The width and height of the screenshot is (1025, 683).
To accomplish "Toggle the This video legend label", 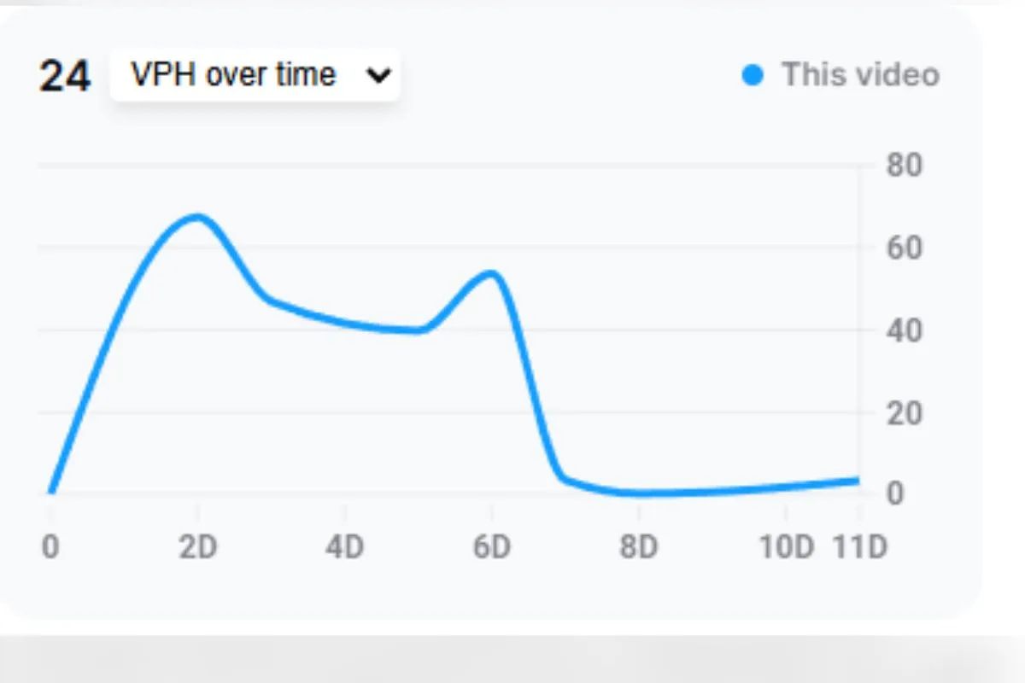I will pos(860,75).
